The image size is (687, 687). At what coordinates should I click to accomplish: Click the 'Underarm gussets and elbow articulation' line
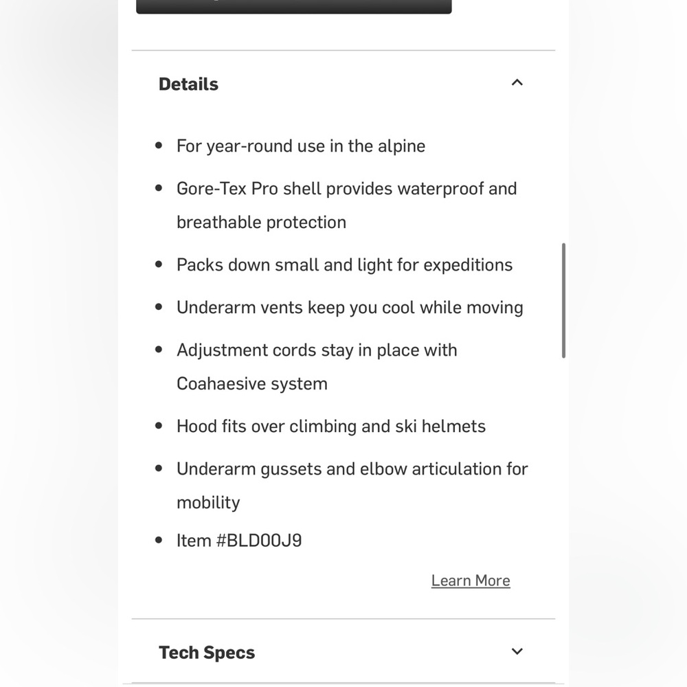click(x=352, y=469)
